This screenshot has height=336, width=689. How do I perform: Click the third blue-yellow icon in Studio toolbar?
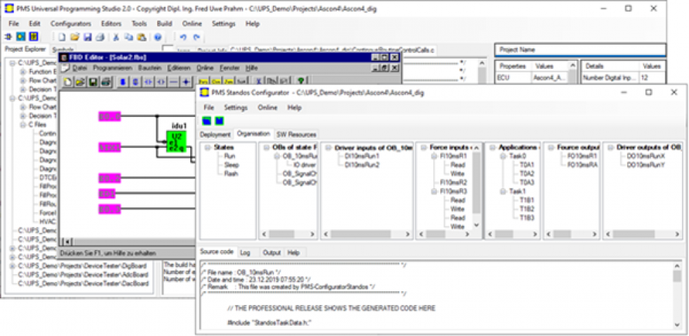pyautogui.click(x=34, y=36)
